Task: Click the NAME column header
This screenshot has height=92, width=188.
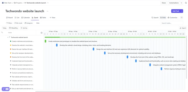Action: [x=10, y=33]
